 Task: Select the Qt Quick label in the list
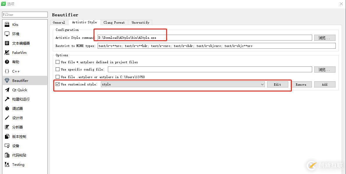pyautogui.click(x=20, y=90)
